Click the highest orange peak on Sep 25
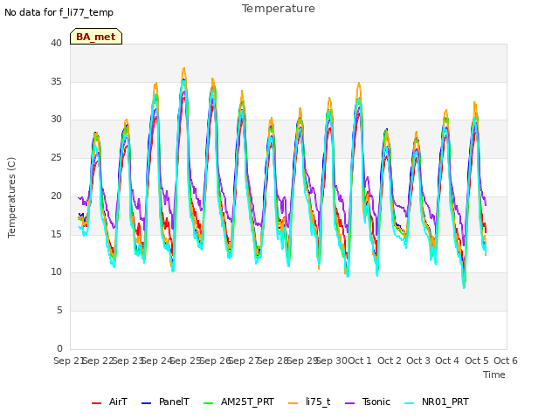The width and height of the screenshot is (559, 419). click(184, 68)
